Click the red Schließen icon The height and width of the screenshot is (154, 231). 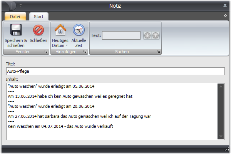coord(38,30)
